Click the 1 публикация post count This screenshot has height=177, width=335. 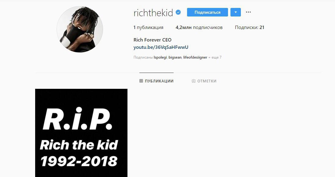point(148,27)
